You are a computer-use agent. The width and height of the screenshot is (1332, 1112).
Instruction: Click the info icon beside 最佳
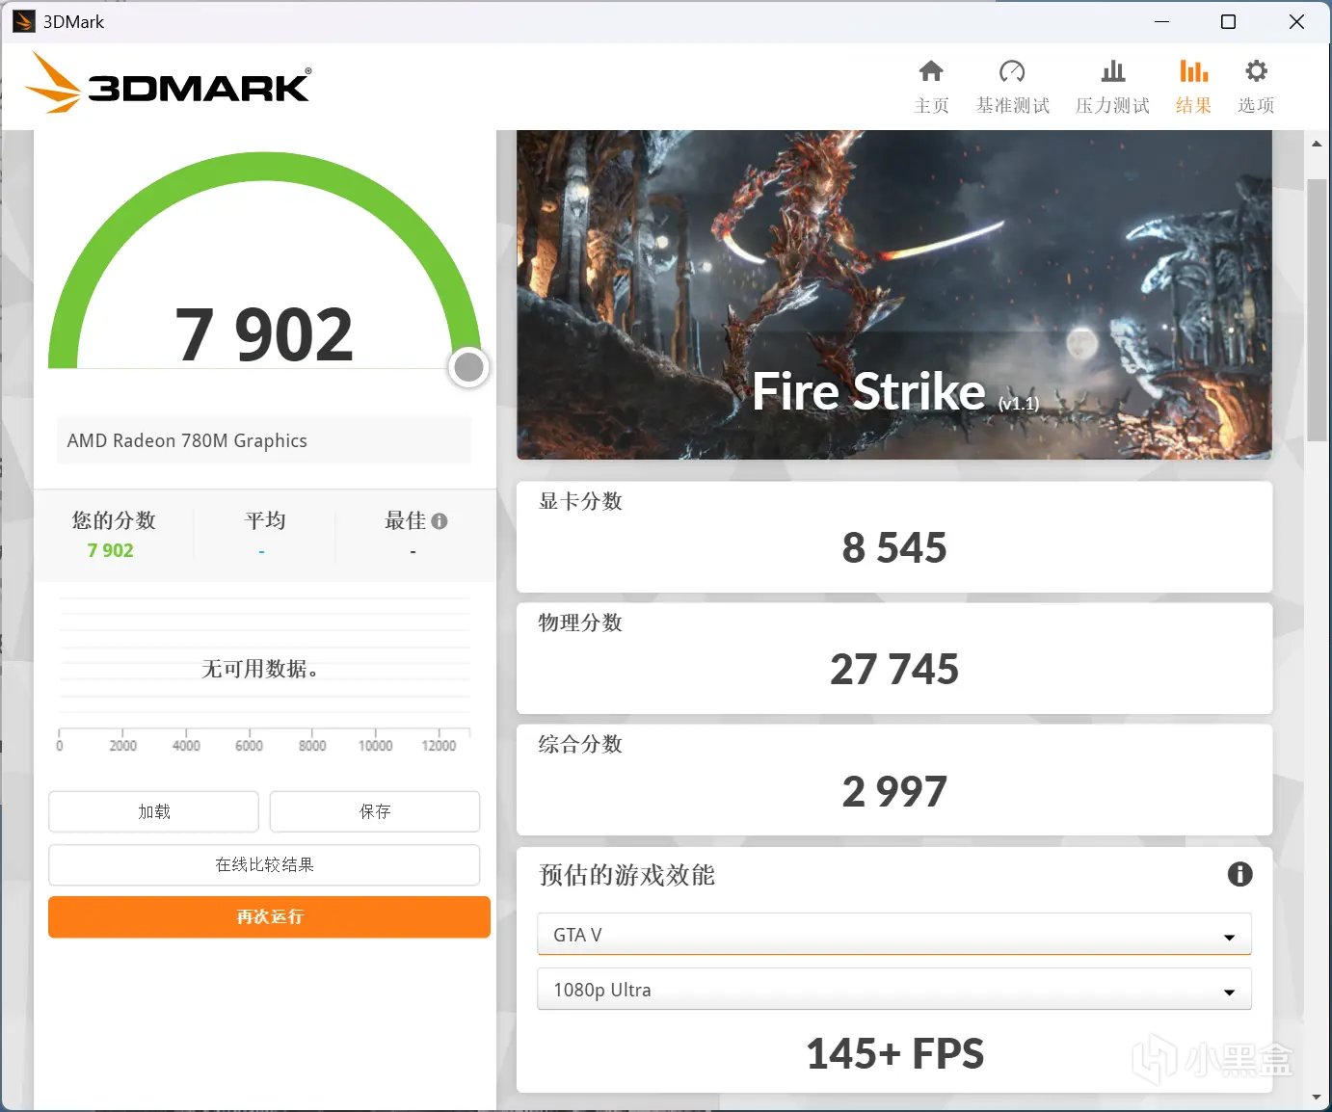[440, 521]
